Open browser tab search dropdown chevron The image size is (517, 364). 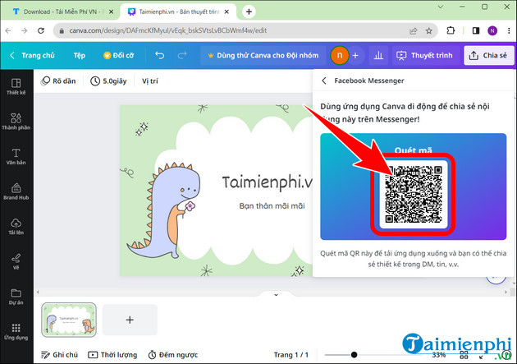click(x=441, y=7)
